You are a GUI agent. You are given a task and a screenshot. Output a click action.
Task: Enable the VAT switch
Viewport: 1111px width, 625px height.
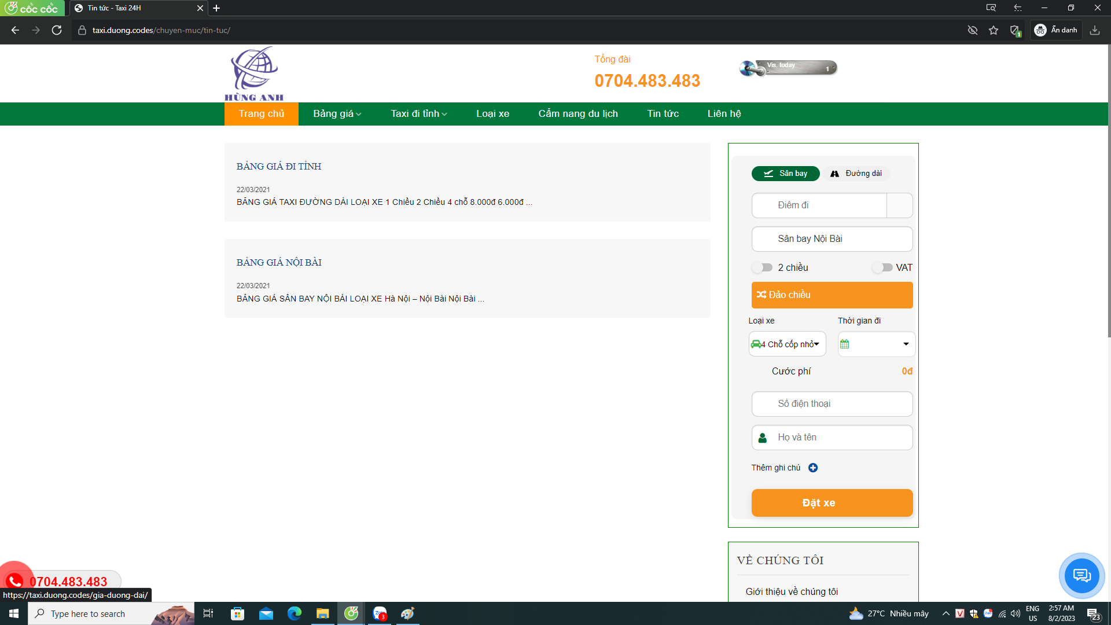[x=882, y=267]
